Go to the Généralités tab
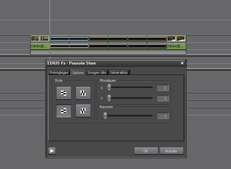The image size is (231, 169). (119, 73)
